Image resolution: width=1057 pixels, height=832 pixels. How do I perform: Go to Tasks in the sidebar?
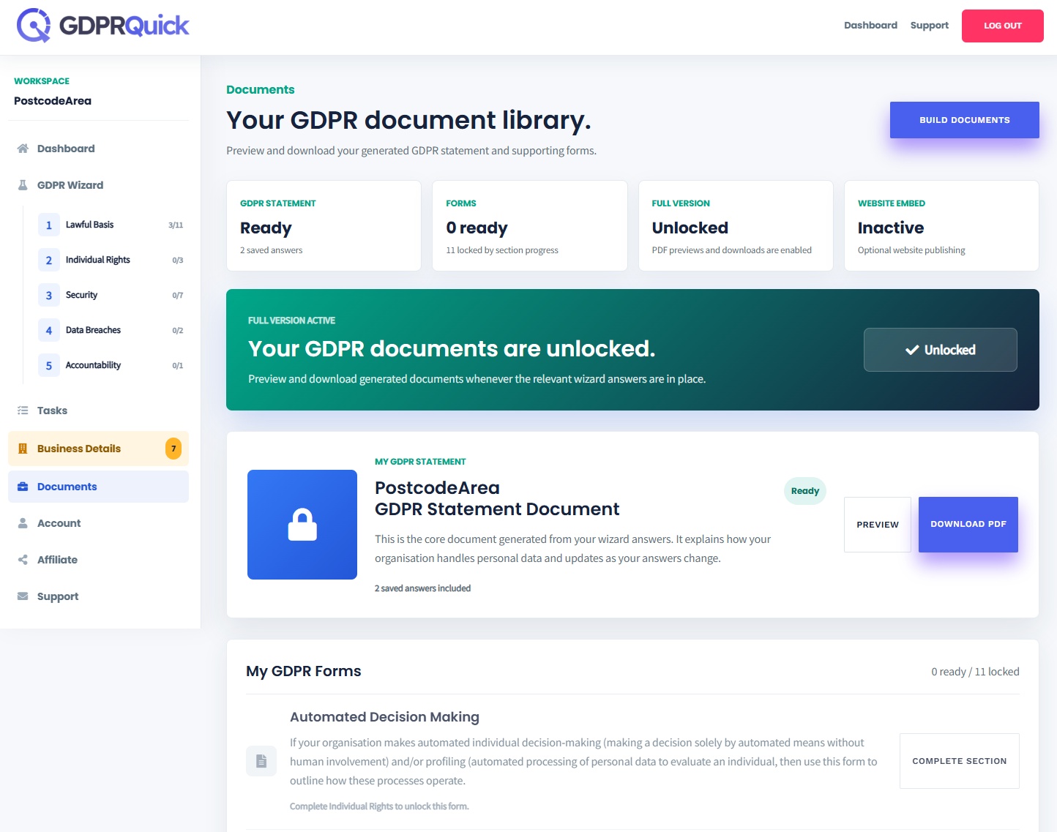click(98, 411)
